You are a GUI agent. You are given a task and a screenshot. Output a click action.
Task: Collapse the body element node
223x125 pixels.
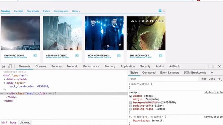click(5, 83)
